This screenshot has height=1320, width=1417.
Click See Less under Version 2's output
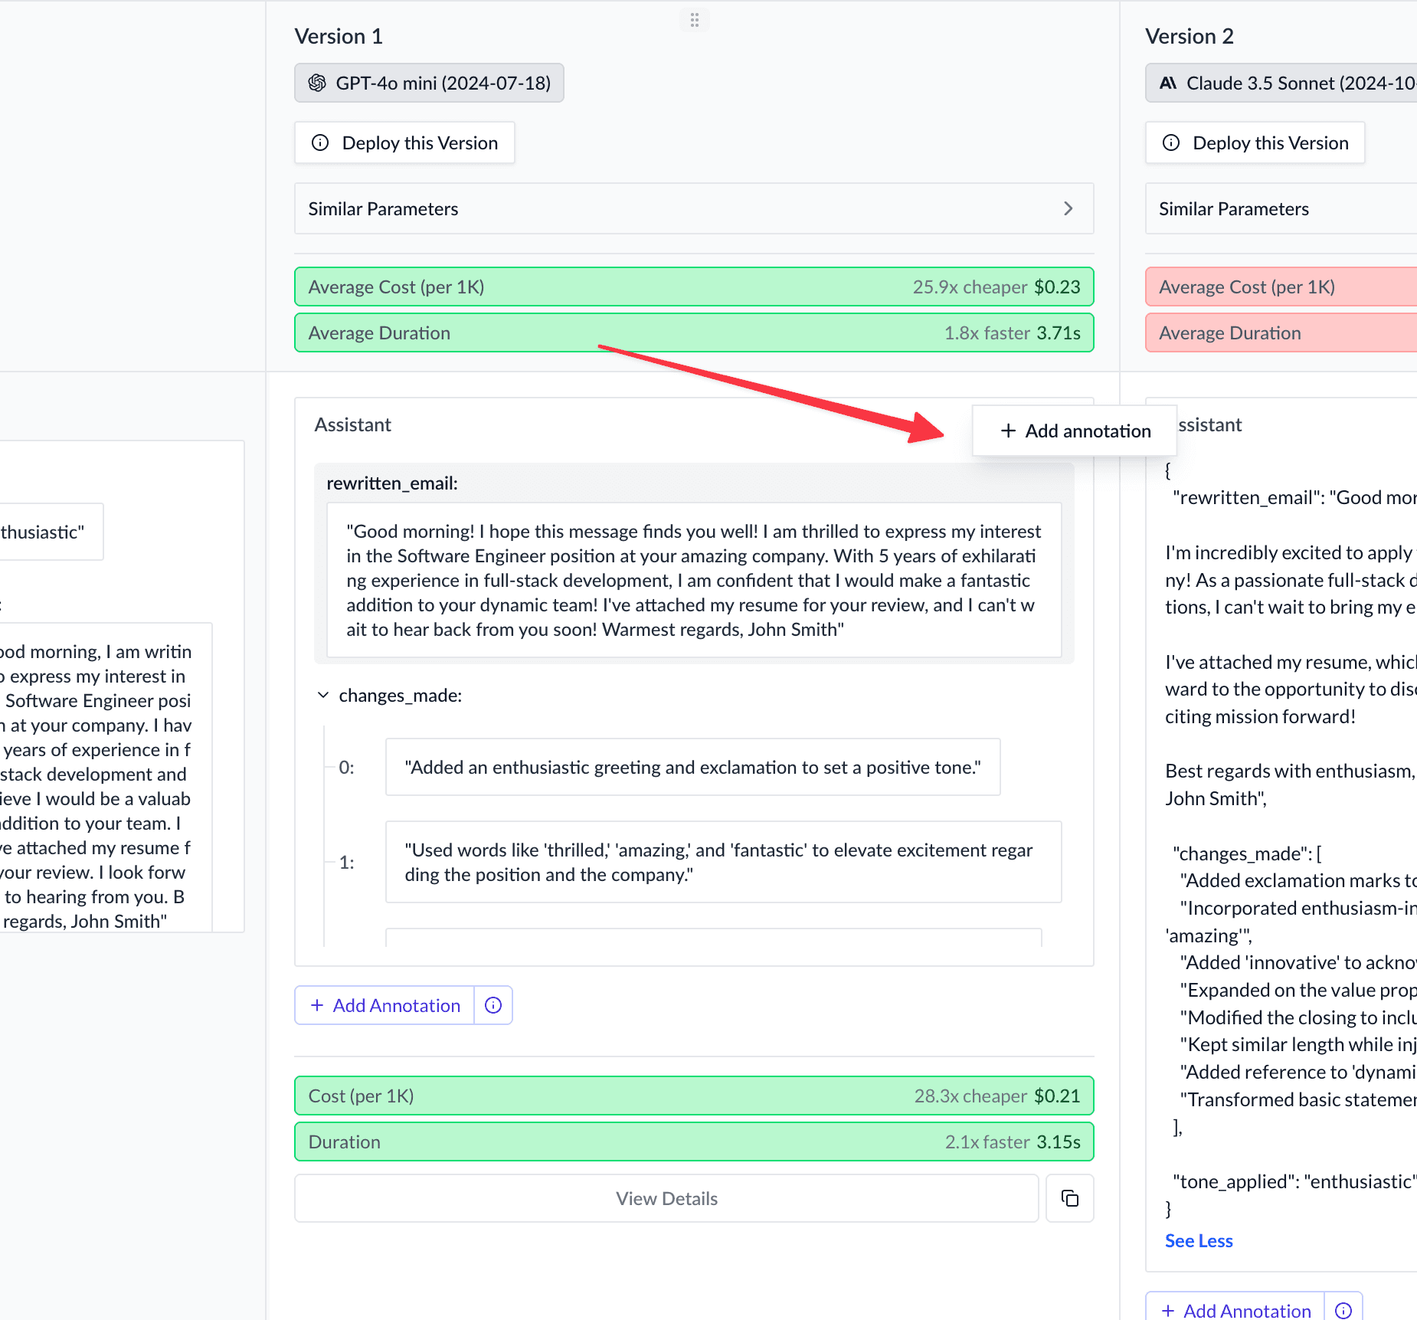tap(1198, 1240)
